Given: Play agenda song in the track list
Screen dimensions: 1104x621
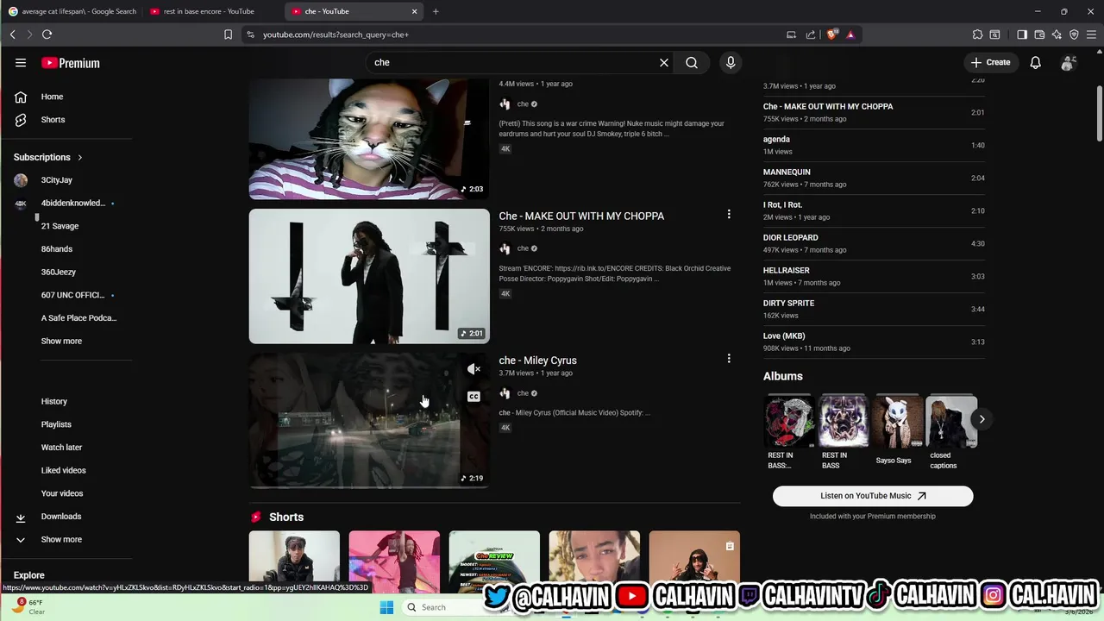Looking at the screenshot, I should [874, 145].
